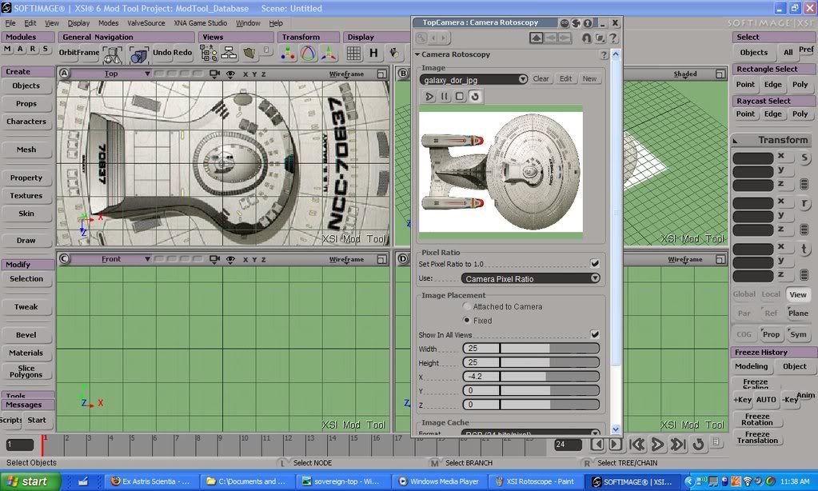
Task: Click the camera-view blue objects navigation icon
Action: point(138,54)
